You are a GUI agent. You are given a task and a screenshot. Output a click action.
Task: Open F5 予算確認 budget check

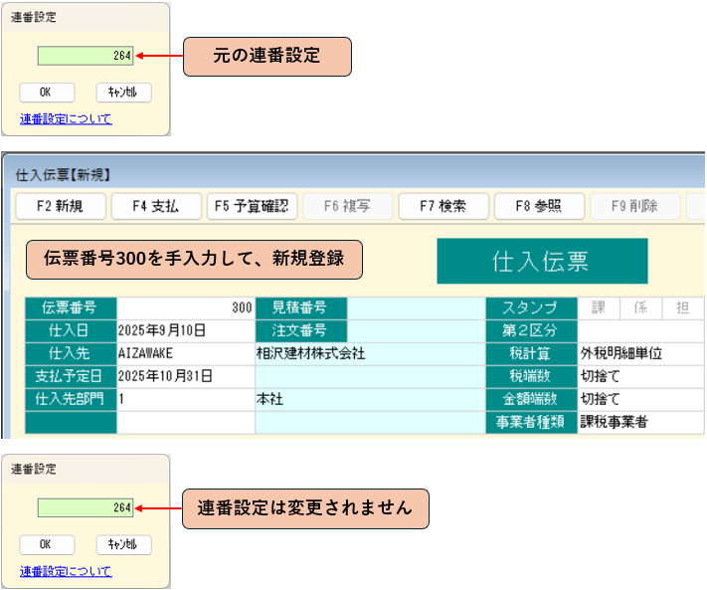coord(253,206)
